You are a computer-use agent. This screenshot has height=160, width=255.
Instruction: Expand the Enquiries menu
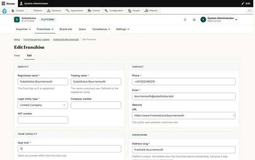pos(23,29)
